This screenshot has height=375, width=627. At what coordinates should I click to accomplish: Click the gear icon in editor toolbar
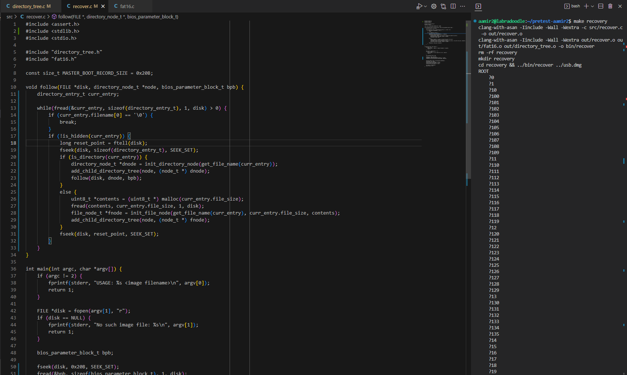[434, 6]
